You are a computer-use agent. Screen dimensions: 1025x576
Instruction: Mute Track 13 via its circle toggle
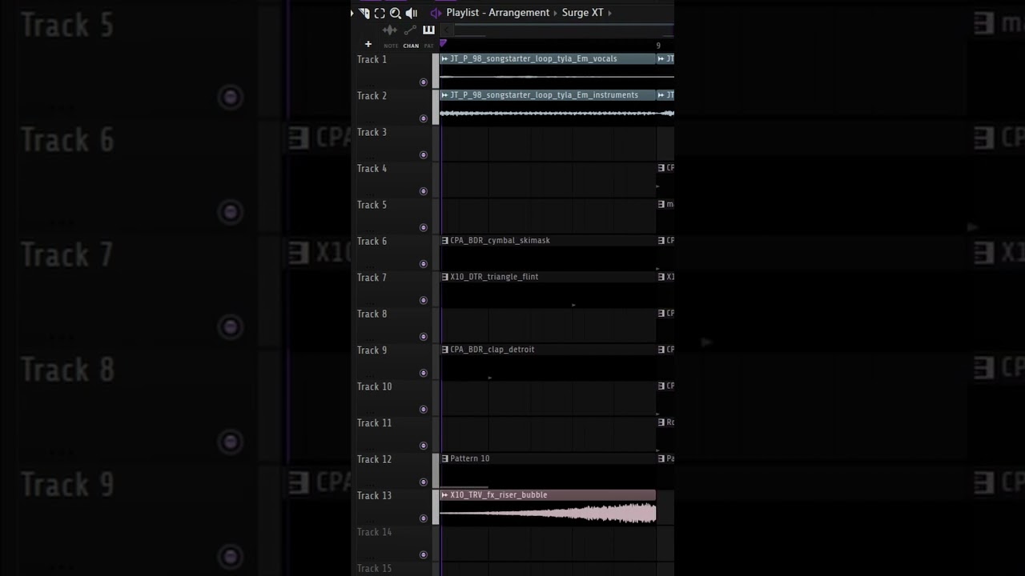point(424,518)
